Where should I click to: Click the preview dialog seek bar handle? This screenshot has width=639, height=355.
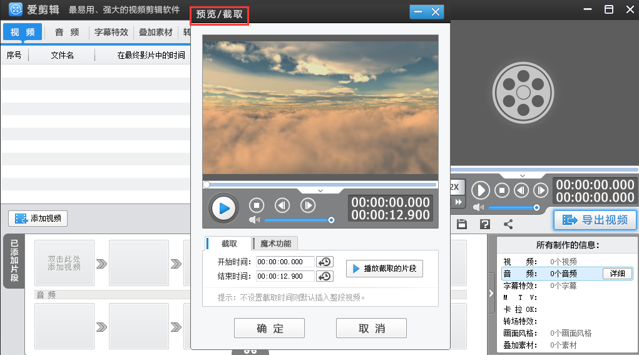pos(207,185)
